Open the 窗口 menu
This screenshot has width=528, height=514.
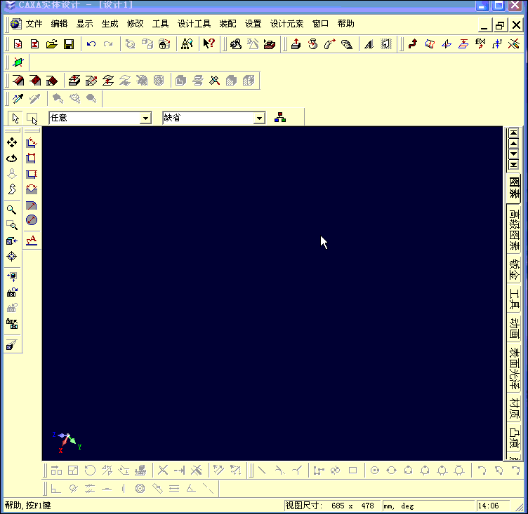click(320, 24)
